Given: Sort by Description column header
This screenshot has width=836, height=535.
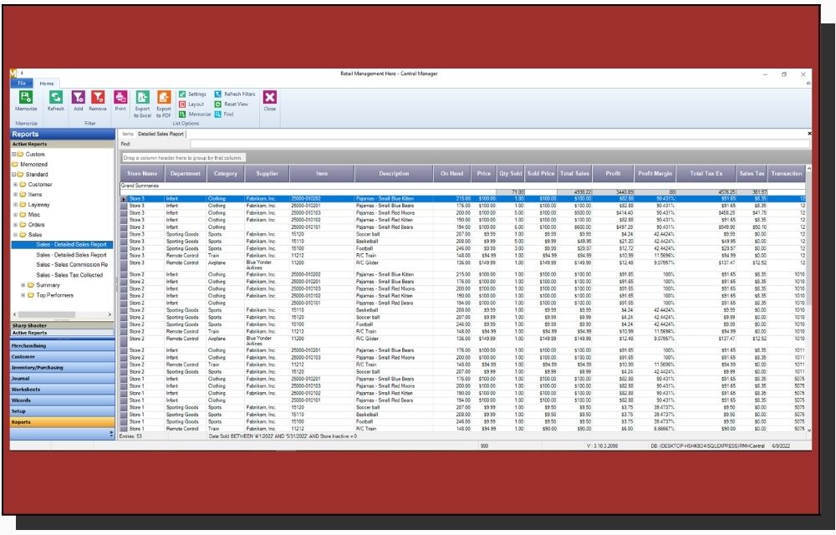Looking at the screenshot, I should (x=394, y=174).
